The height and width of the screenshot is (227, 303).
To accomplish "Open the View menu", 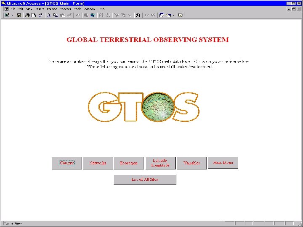I will click(x=29, y=9).
